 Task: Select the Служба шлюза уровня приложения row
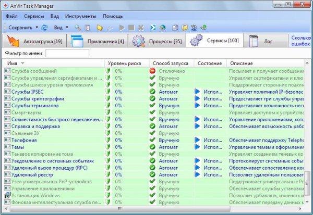pyautogui.click(x=154, y=85)
